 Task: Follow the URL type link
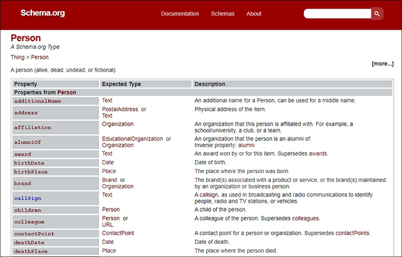coord(108,225)
